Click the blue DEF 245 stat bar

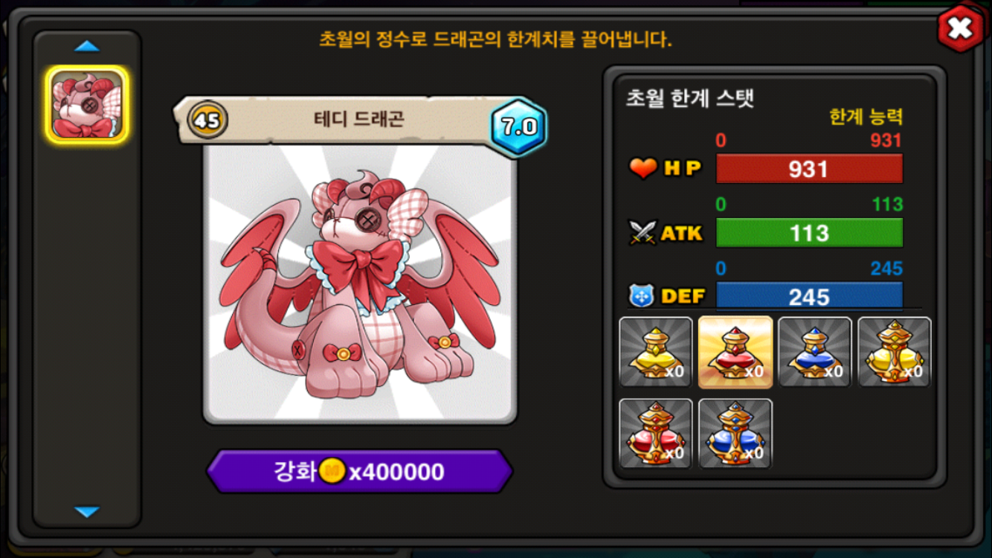(809, 295)
